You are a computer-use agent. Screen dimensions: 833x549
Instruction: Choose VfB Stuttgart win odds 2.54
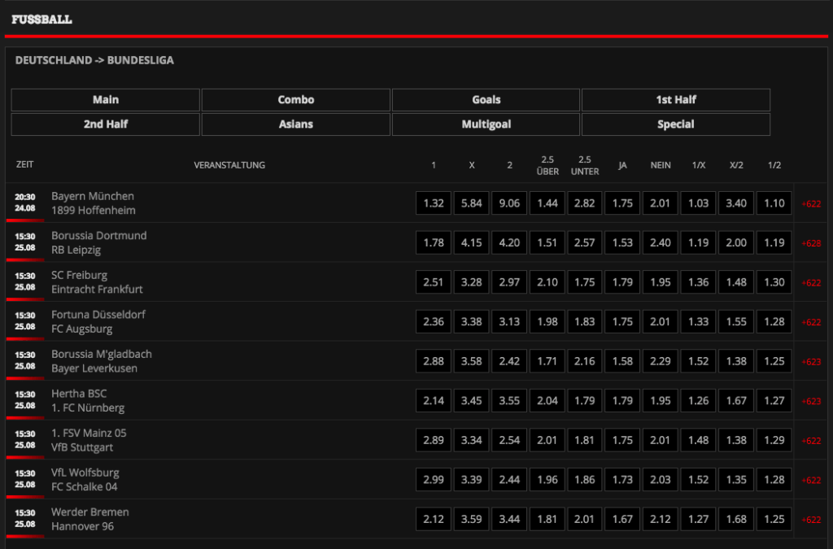click(509, 440)
